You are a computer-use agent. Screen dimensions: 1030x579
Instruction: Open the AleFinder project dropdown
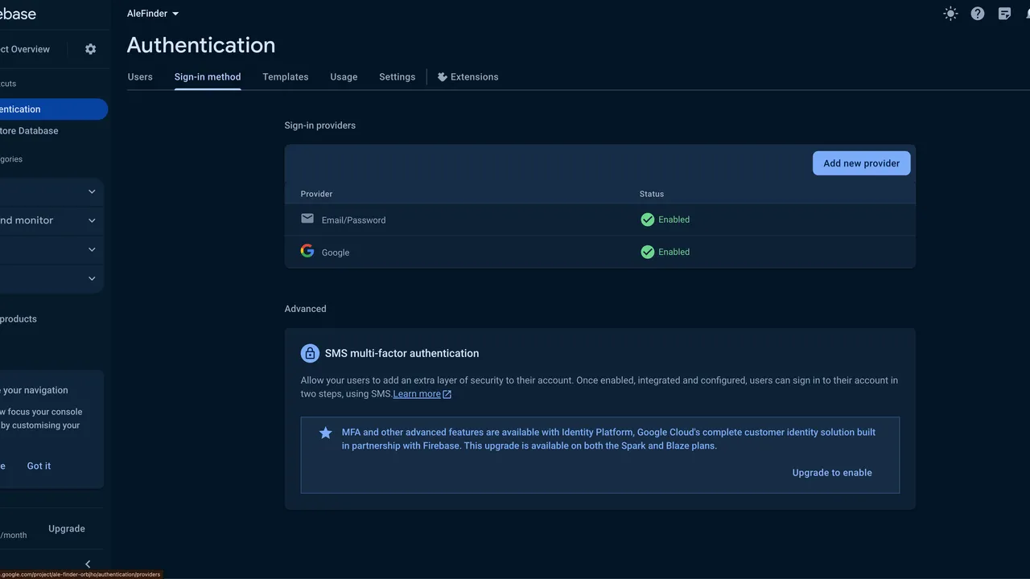[153, 14]
